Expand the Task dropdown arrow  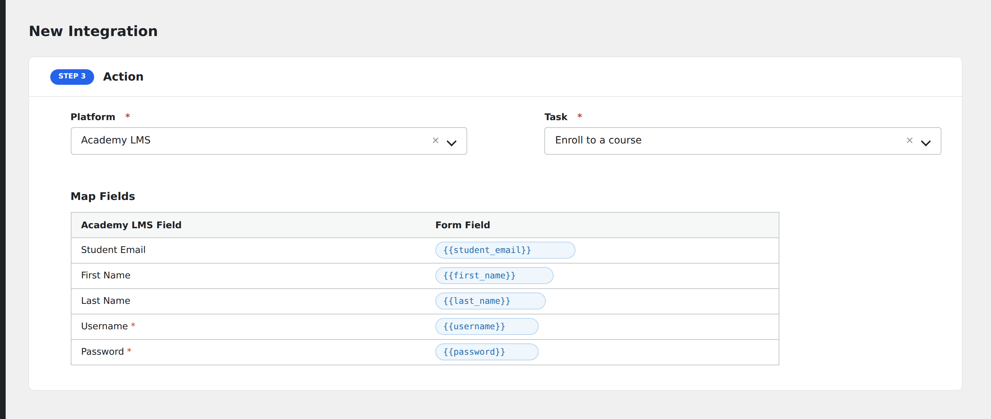pyautogui.click(x=926, y=143)
